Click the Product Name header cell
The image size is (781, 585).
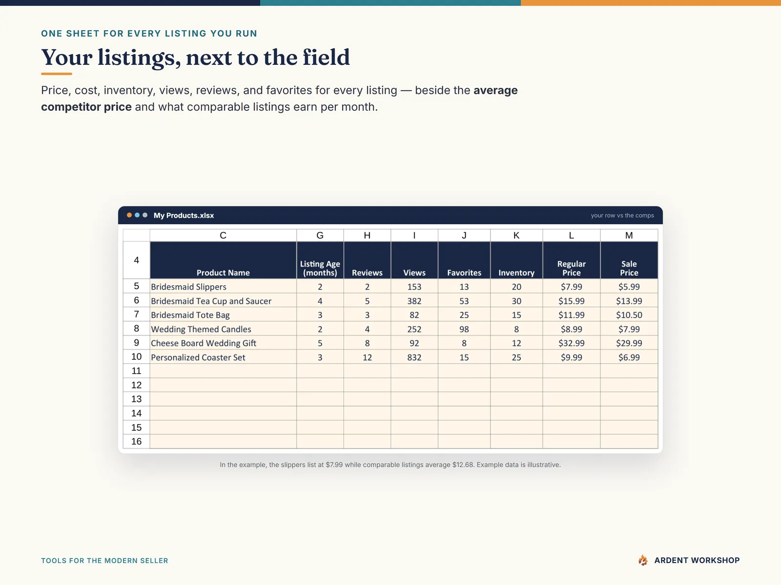point(223,260)
